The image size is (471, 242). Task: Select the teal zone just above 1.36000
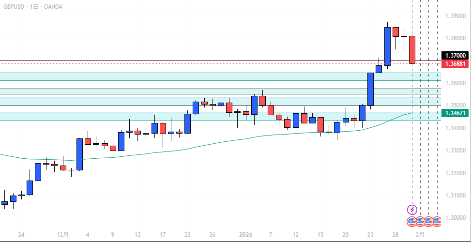194,76
